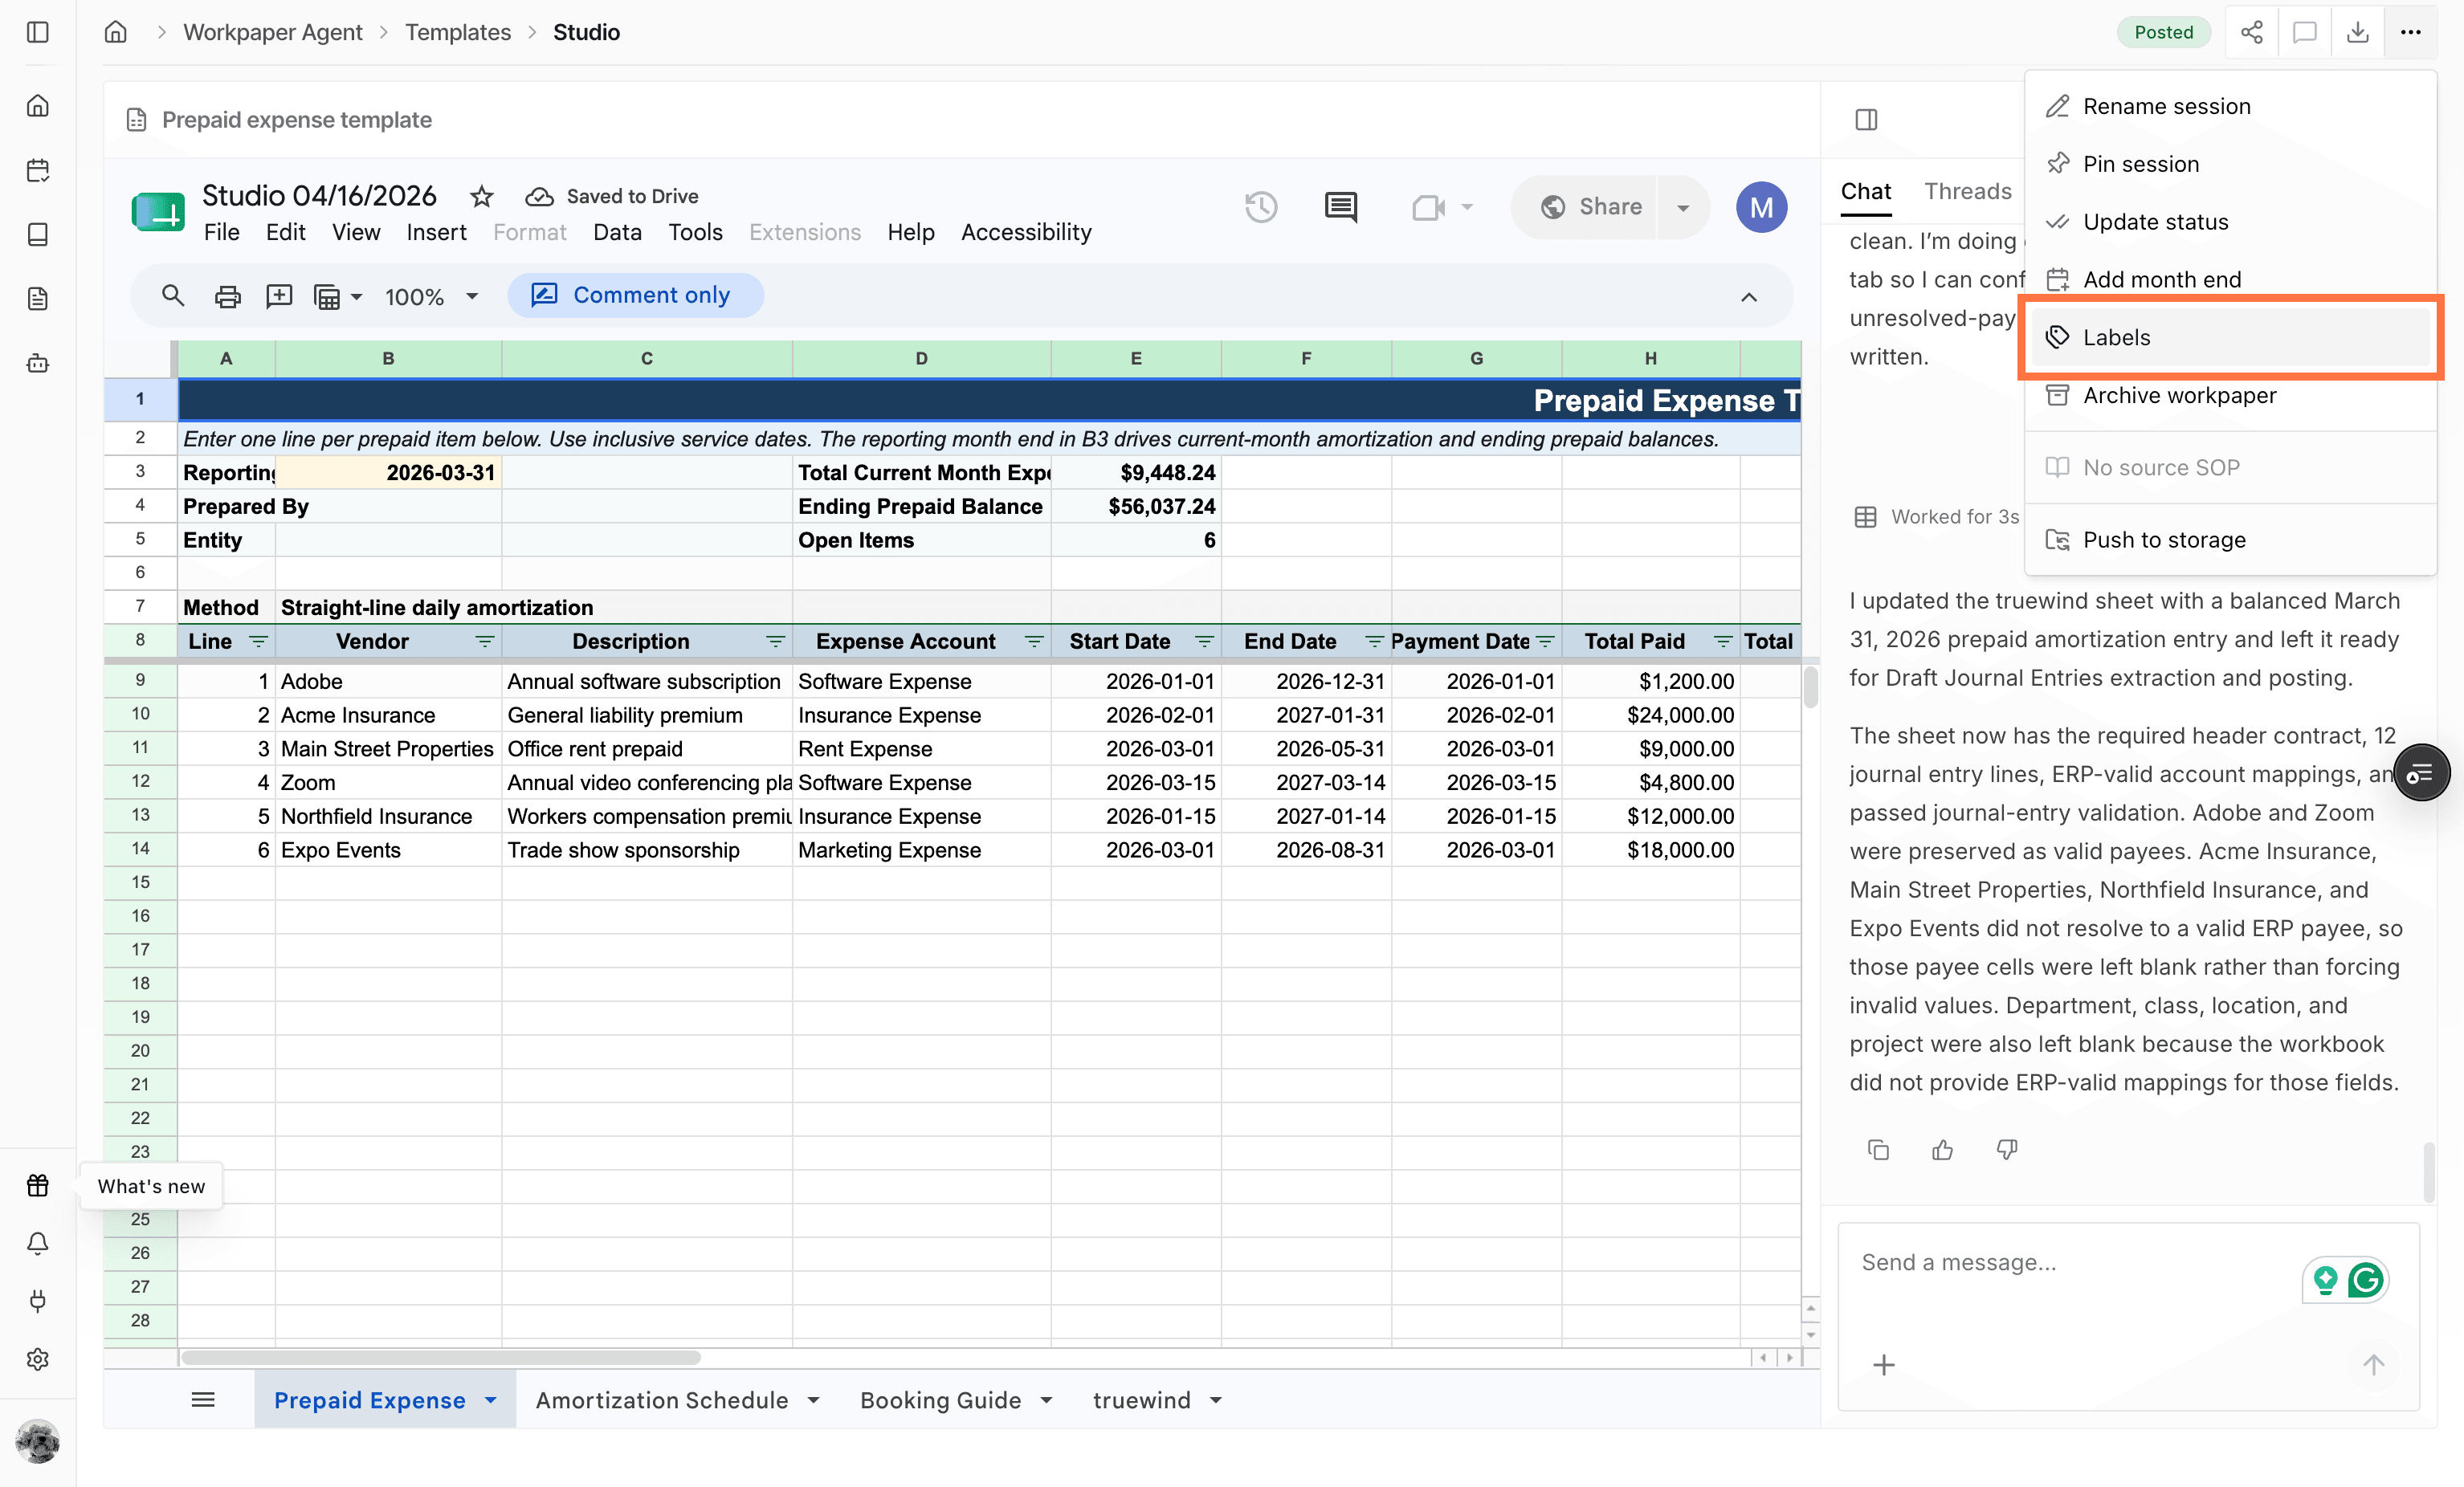Toggle the chat side panel layout icon

1866,120
